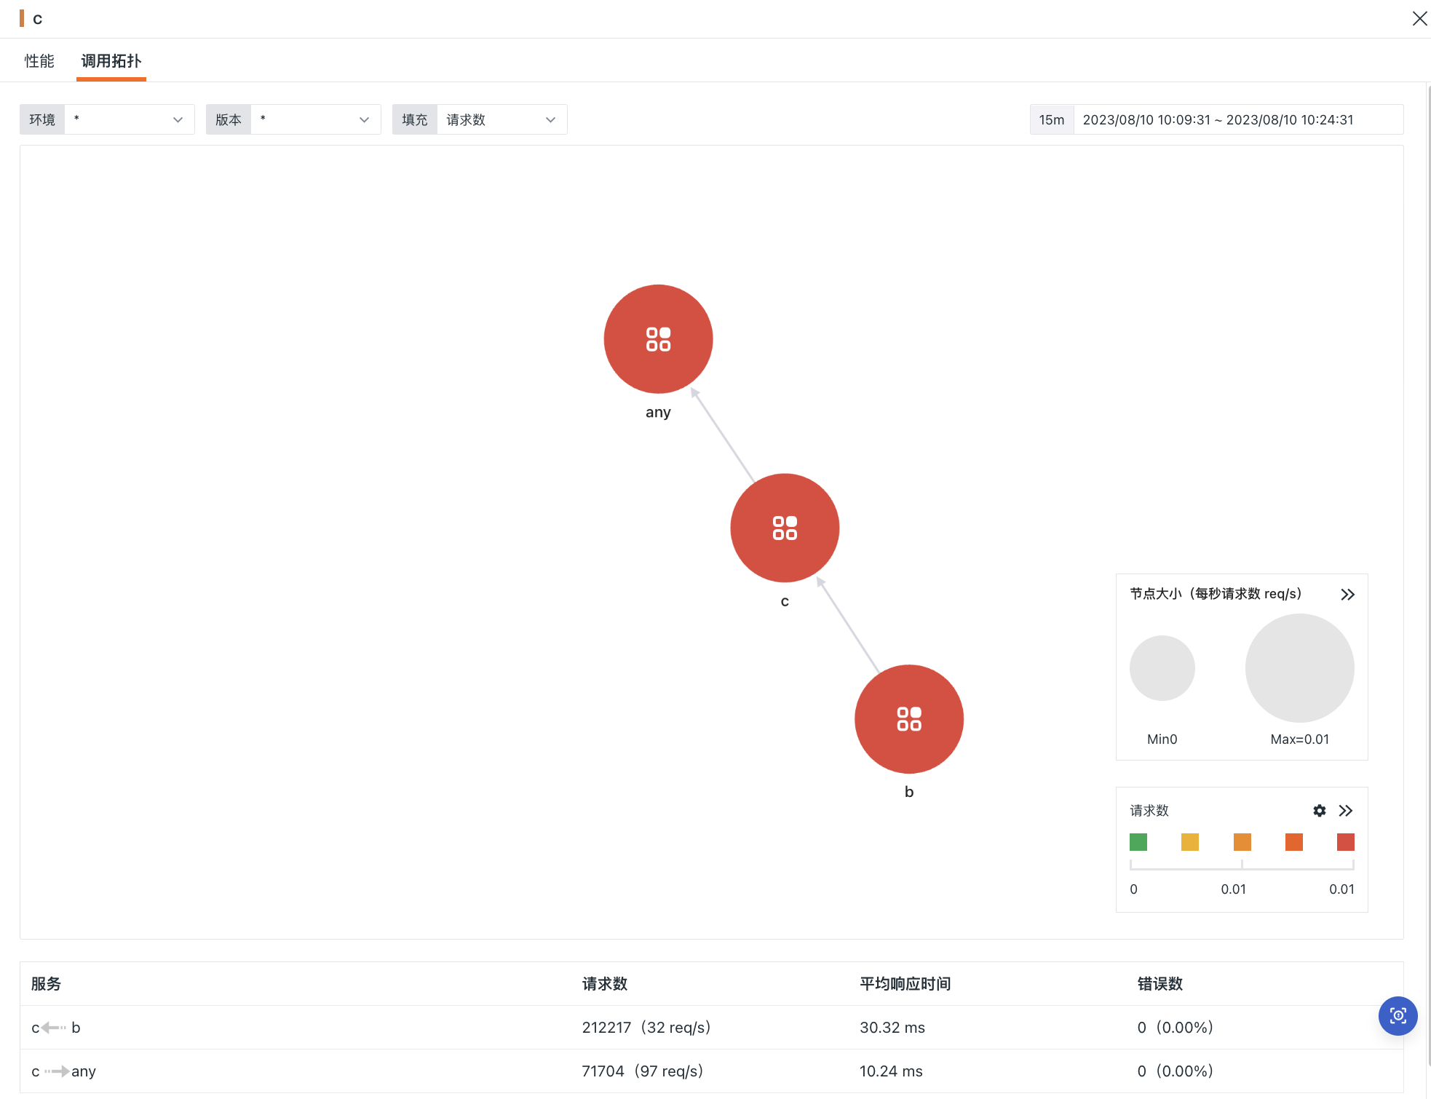The image size is (1431, 1099).
Task: Click the yellow legend color swatch
Action: tap(1190, 842)
